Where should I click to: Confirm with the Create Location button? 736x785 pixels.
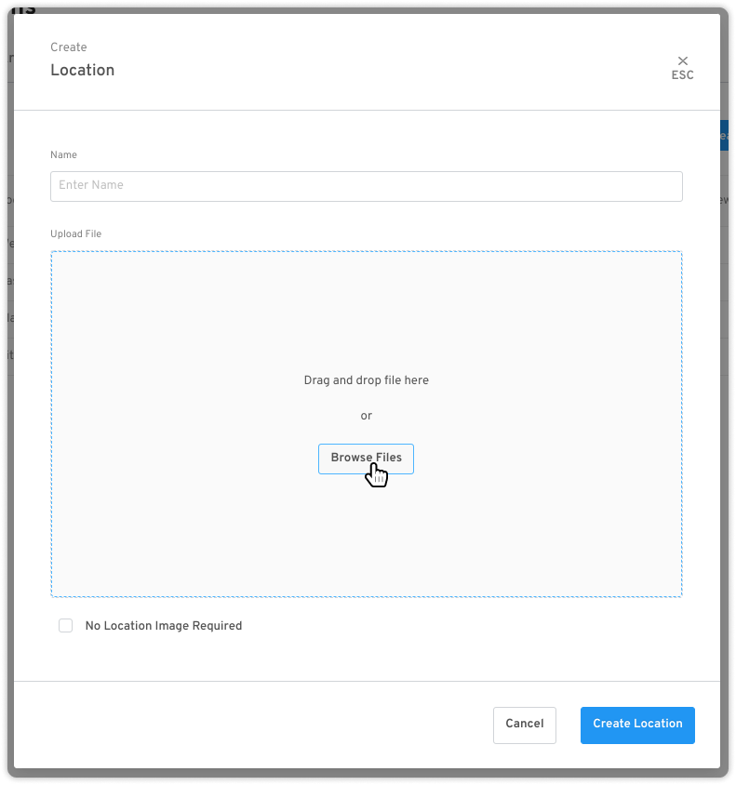coord(637,725)
